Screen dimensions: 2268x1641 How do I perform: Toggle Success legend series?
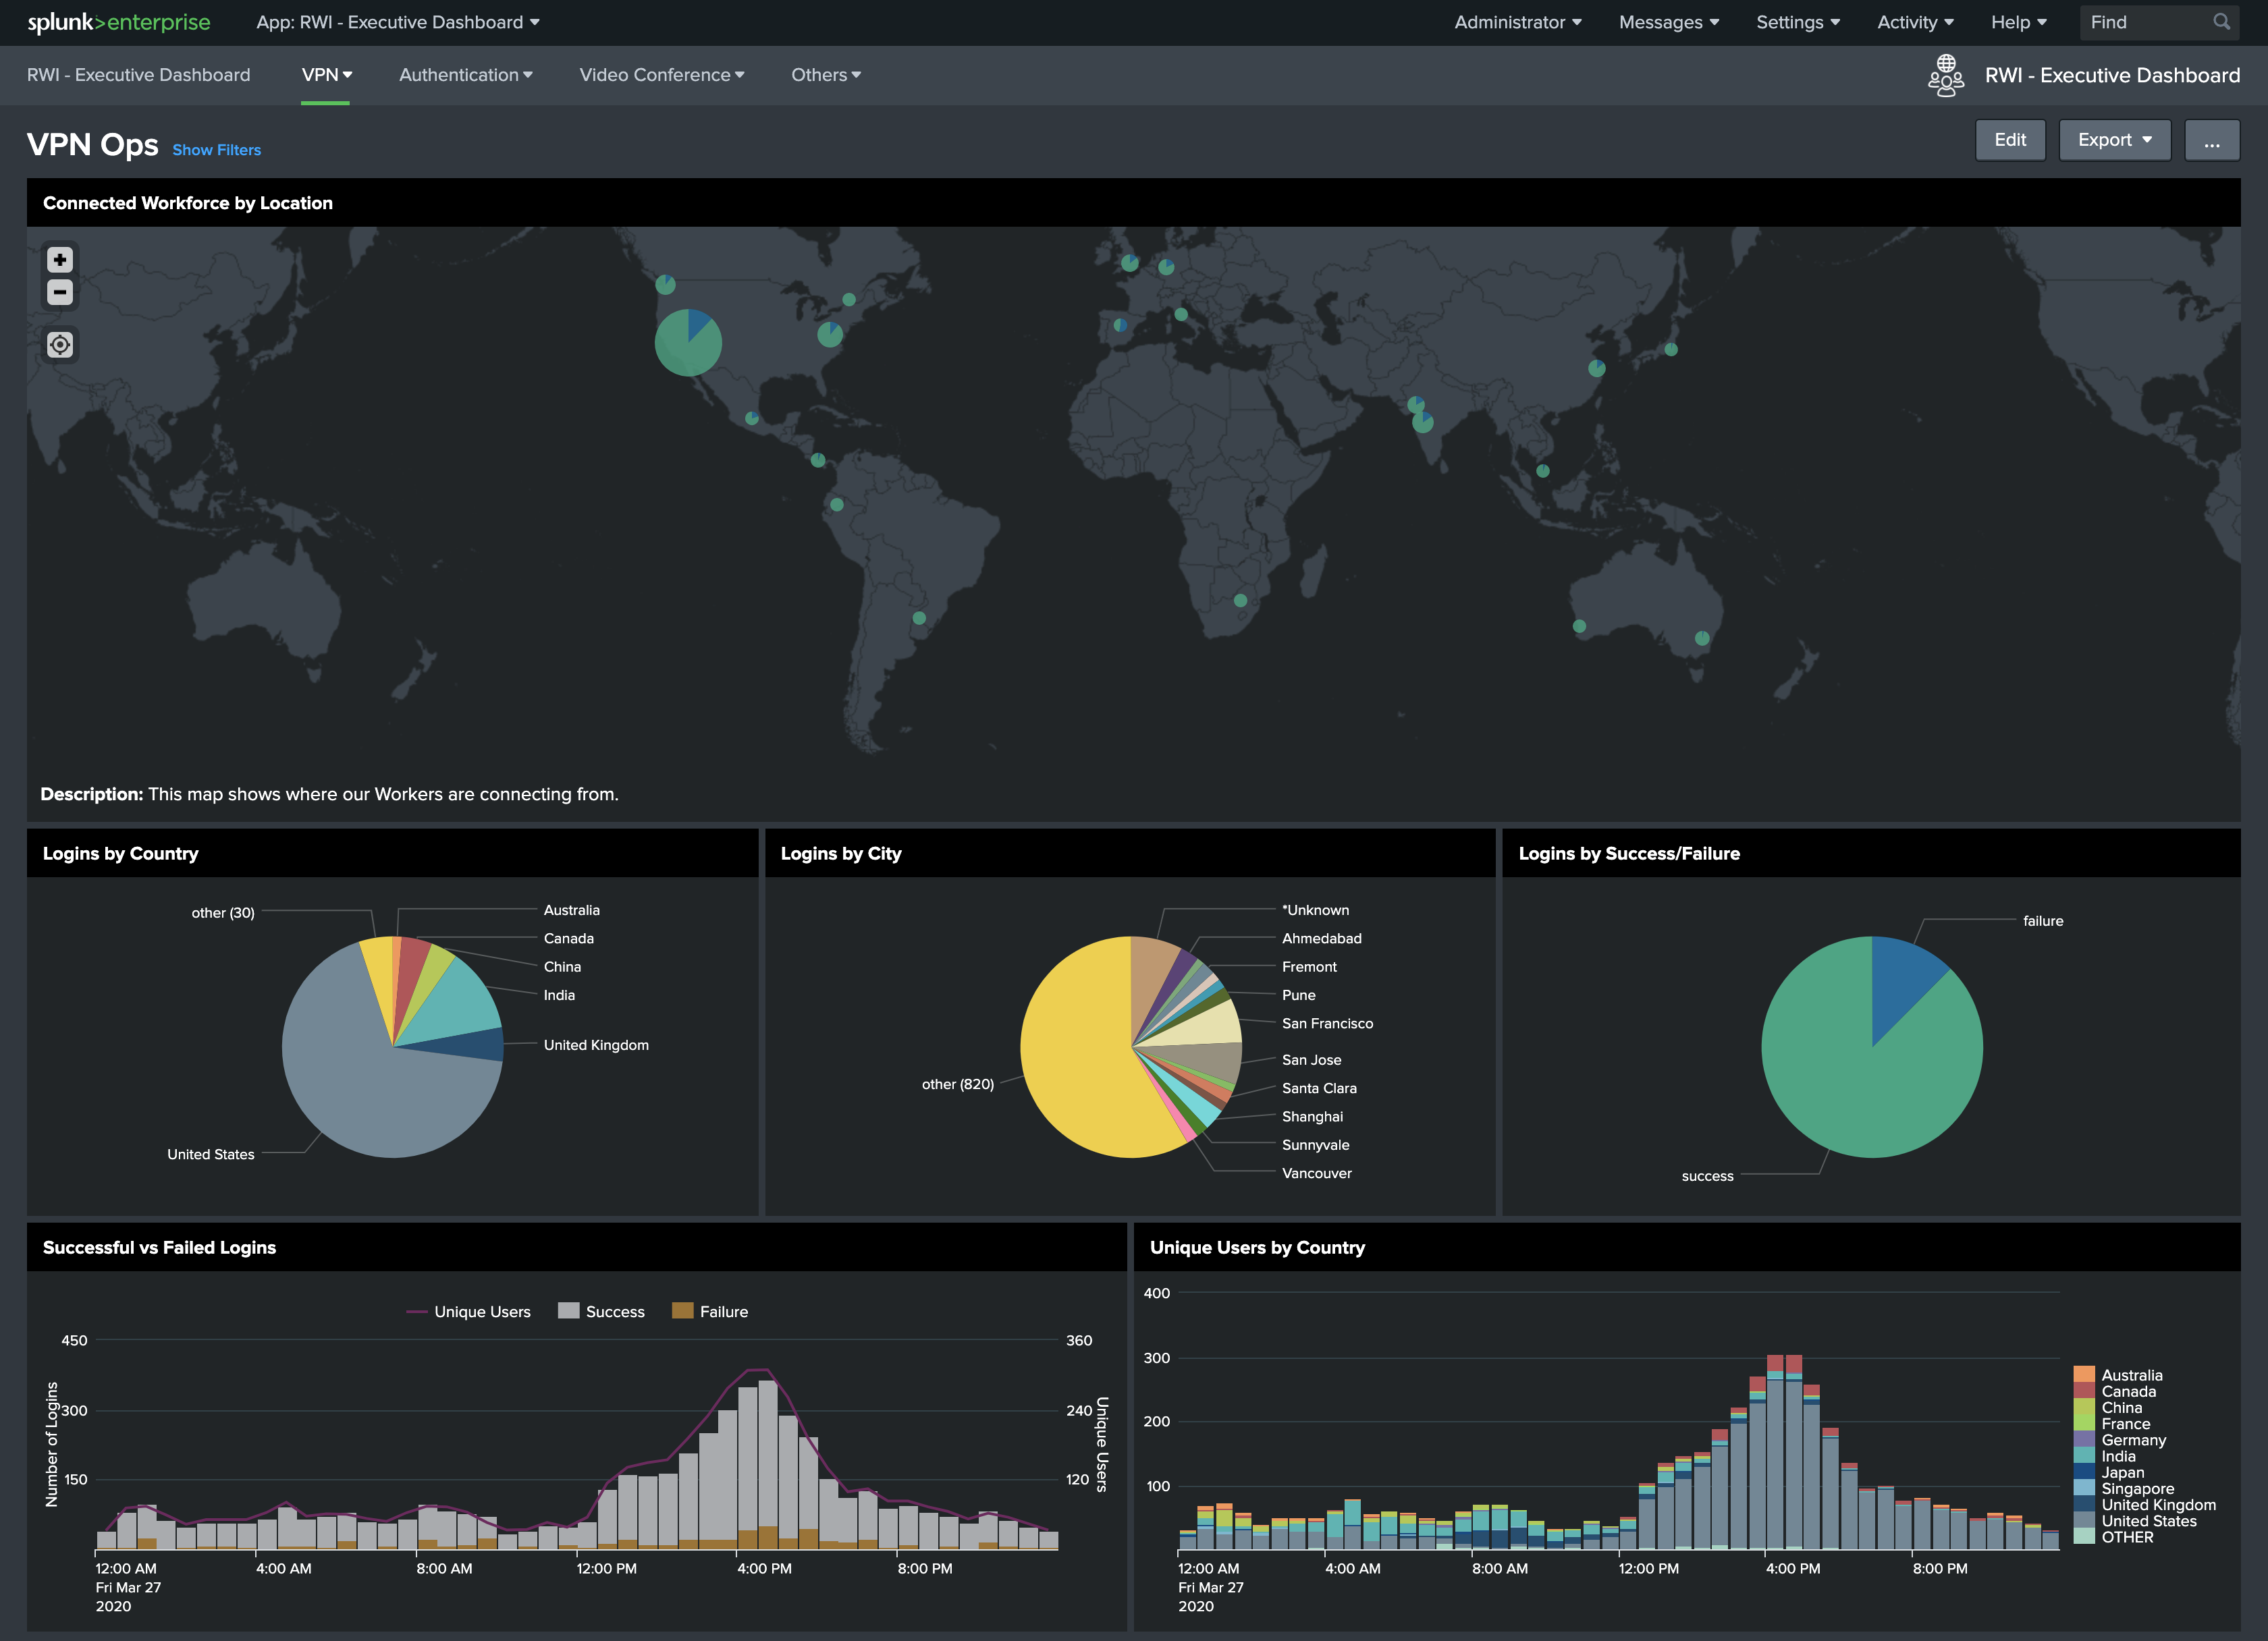601,1311
